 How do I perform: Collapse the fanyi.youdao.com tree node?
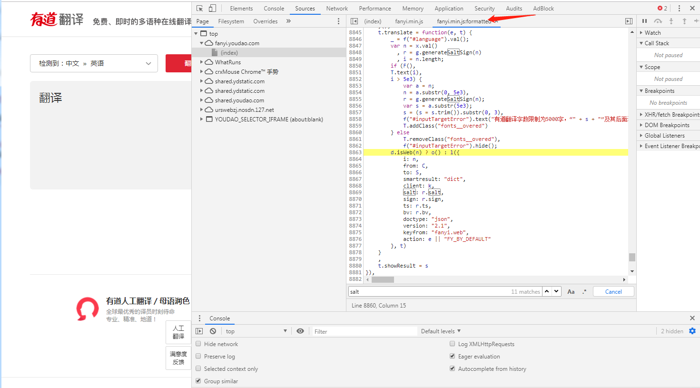(201, 43)
